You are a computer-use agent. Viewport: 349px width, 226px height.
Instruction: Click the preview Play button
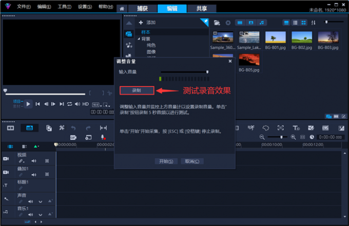pyautogui.click(x=28, y=104)
